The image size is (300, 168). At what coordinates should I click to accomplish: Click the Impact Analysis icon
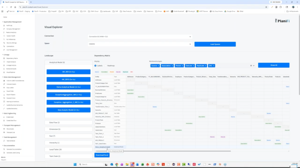click(x=4, y=62)
